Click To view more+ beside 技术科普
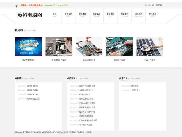The image size is (182, 137). pos(134,78)
